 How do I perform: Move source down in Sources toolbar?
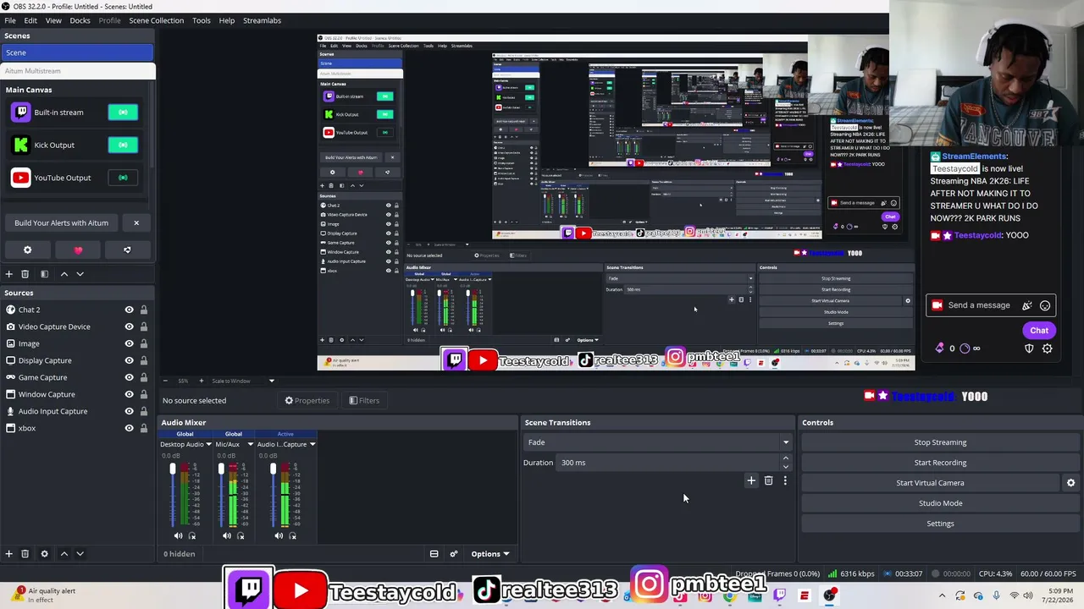tap(80, 554)
